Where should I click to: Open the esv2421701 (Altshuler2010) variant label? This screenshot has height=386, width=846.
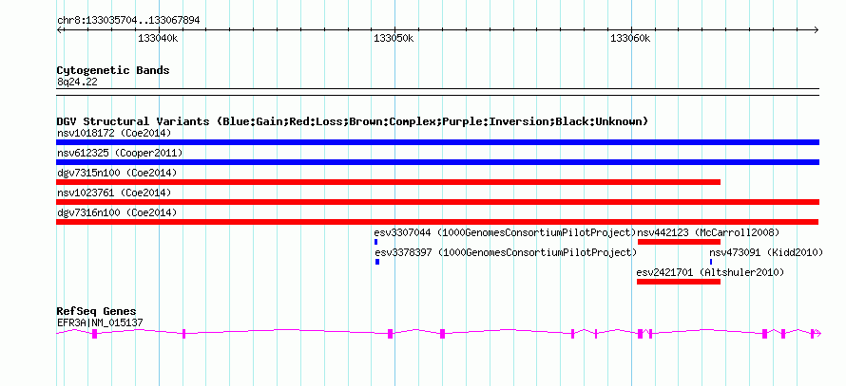(x=710, y=272)
